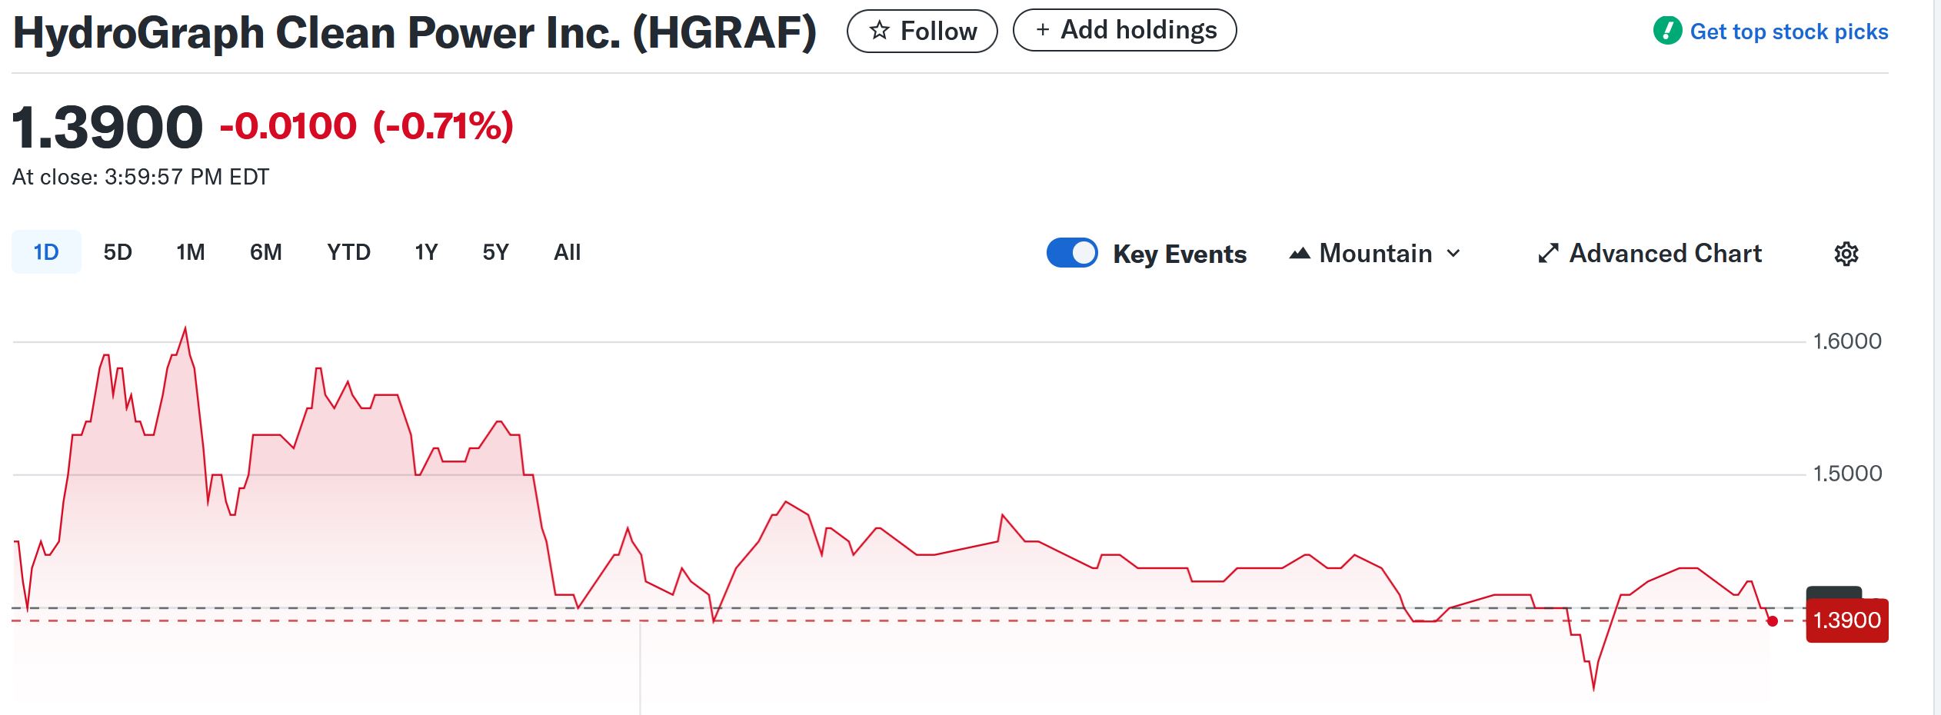The image size is (1941, 715).
Task: Switch chart to 6M range
Action: 266,252
